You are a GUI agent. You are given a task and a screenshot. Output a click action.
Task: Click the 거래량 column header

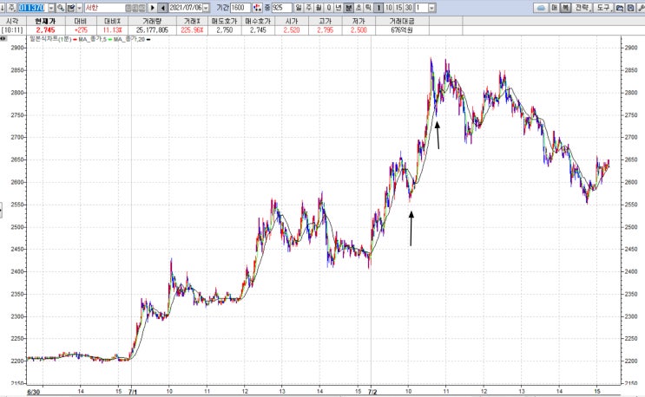click(152, 21)
